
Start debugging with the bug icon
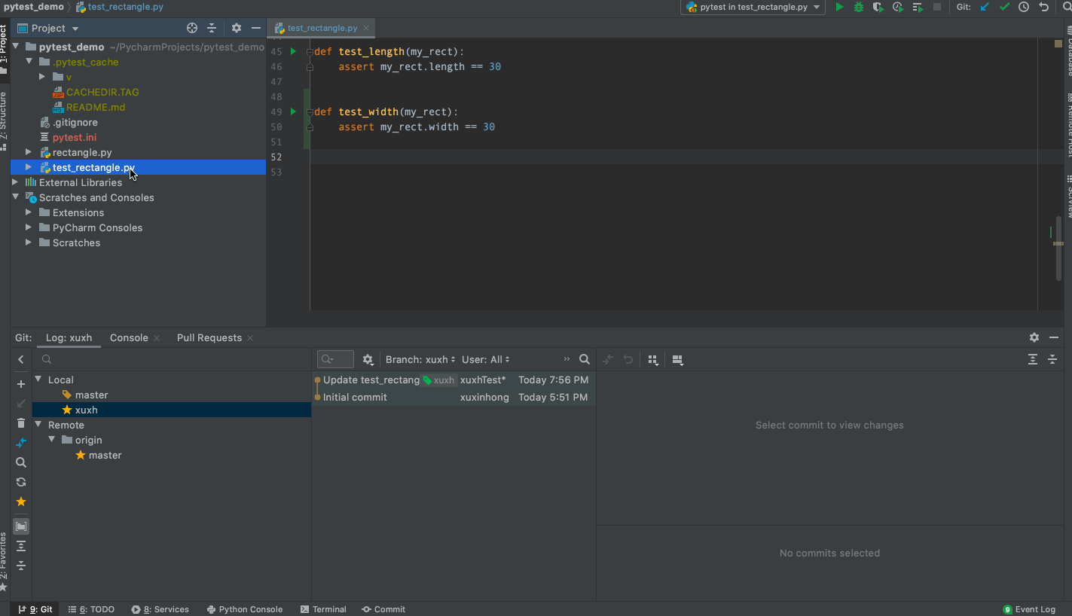pyautogui.click(x=858, y=7)
